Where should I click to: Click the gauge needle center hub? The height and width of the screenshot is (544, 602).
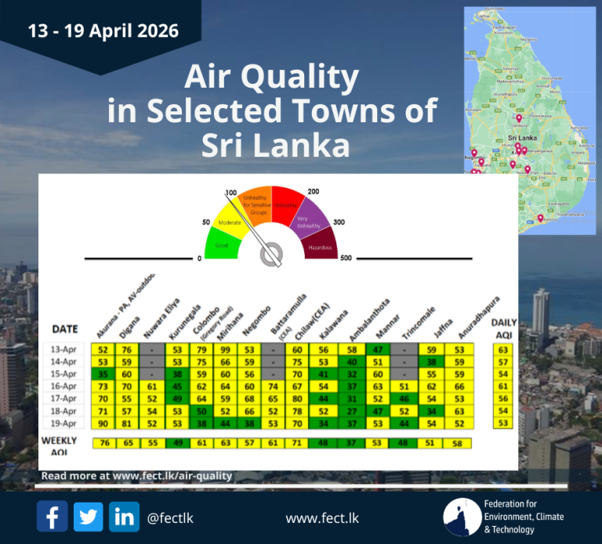pyautogui.click(x=272, y=254)
